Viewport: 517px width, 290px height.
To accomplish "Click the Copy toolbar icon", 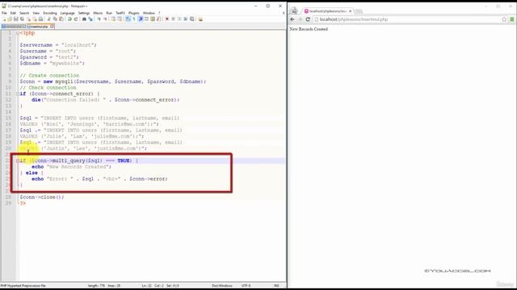I will (55, 19).
